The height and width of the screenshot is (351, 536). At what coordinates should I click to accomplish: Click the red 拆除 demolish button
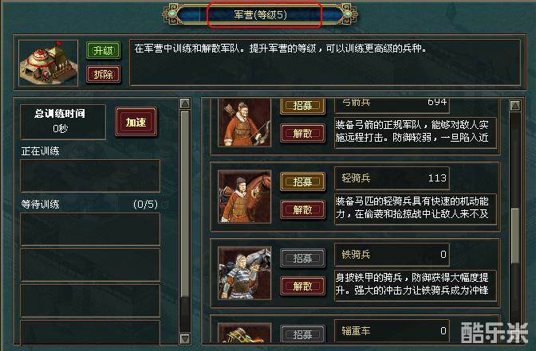(103, 74)
